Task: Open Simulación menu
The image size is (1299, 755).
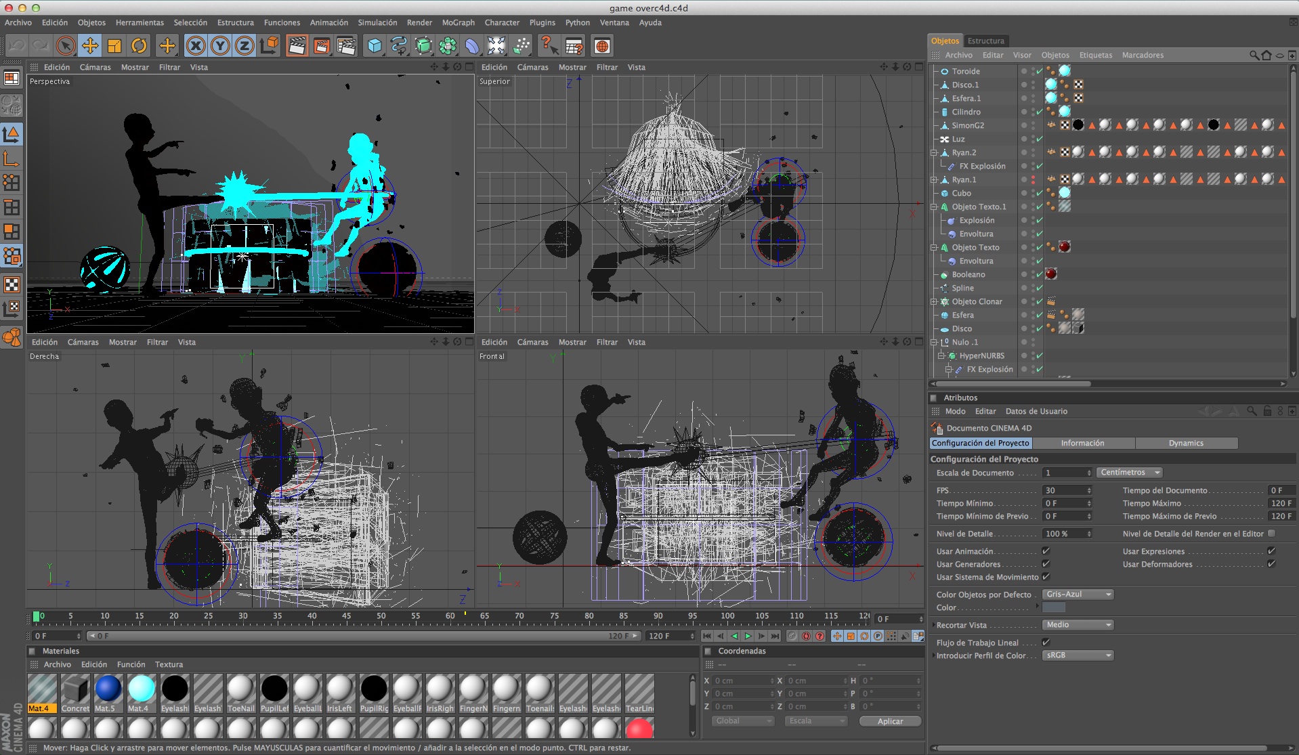Action: tap(377, 22)
